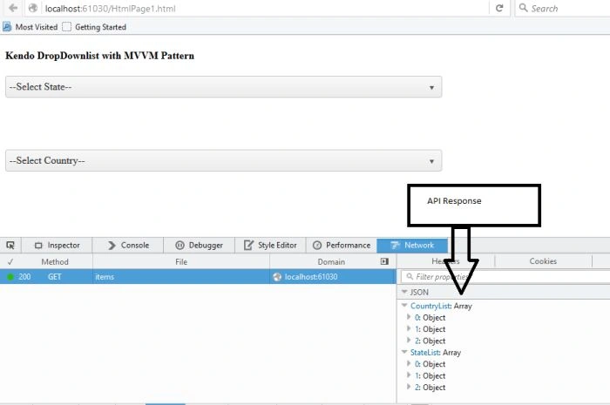
Task: Open the Getting Started bookmark
Action: pyautogui.click(x=94, y=27)
